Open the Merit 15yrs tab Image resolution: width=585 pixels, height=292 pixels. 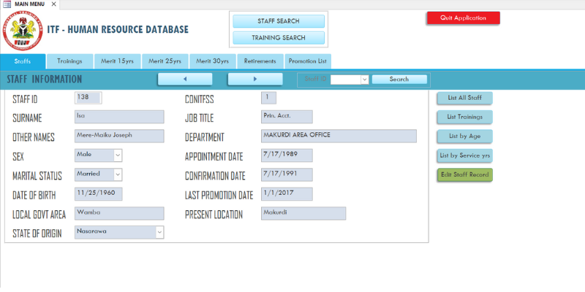tap(116, 61)
